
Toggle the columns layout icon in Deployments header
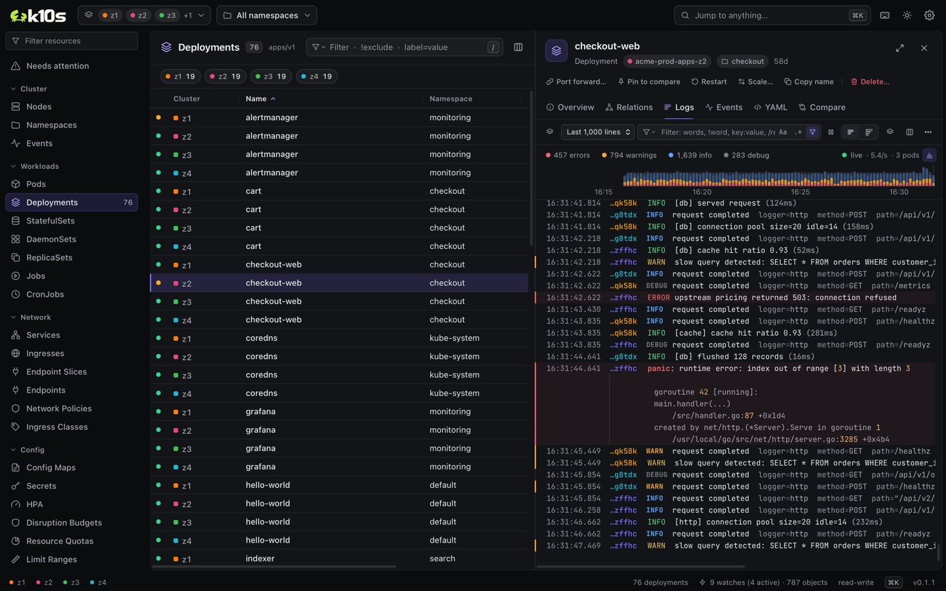518,47
